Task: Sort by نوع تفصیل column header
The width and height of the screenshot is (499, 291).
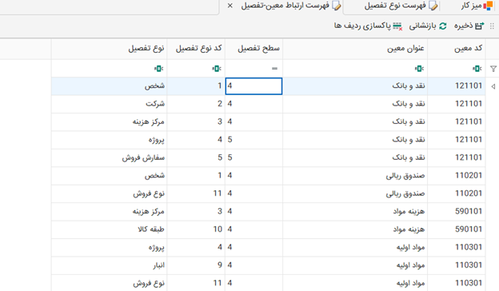Action: [109, 48]
